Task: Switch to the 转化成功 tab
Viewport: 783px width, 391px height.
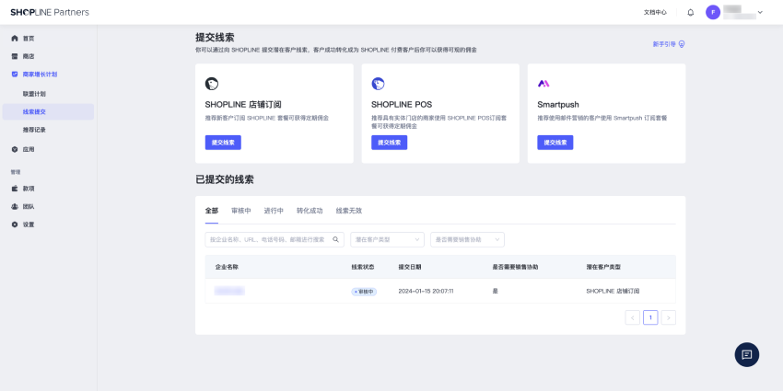Action: 310,211
